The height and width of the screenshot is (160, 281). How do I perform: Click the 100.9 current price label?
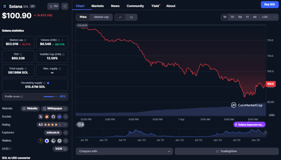coord(270,84)
